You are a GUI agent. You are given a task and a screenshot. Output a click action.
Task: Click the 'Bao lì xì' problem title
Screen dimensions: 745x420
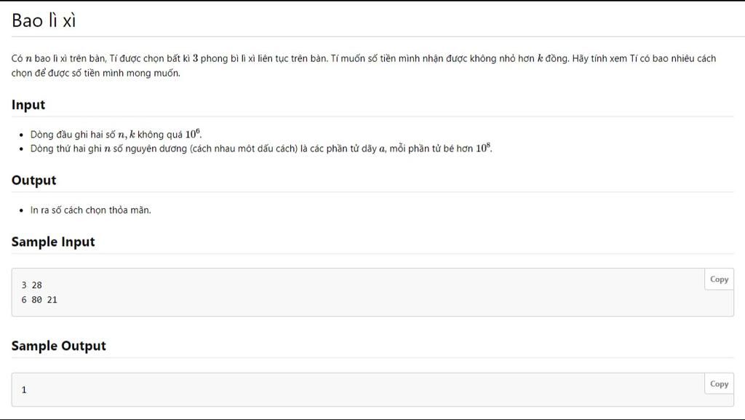[44, 20]
